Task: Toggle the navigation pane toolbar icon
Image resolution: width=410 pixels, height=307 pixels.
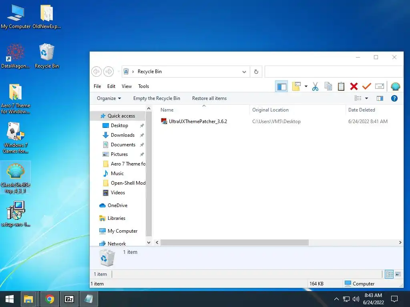Action: pos(281,86)
